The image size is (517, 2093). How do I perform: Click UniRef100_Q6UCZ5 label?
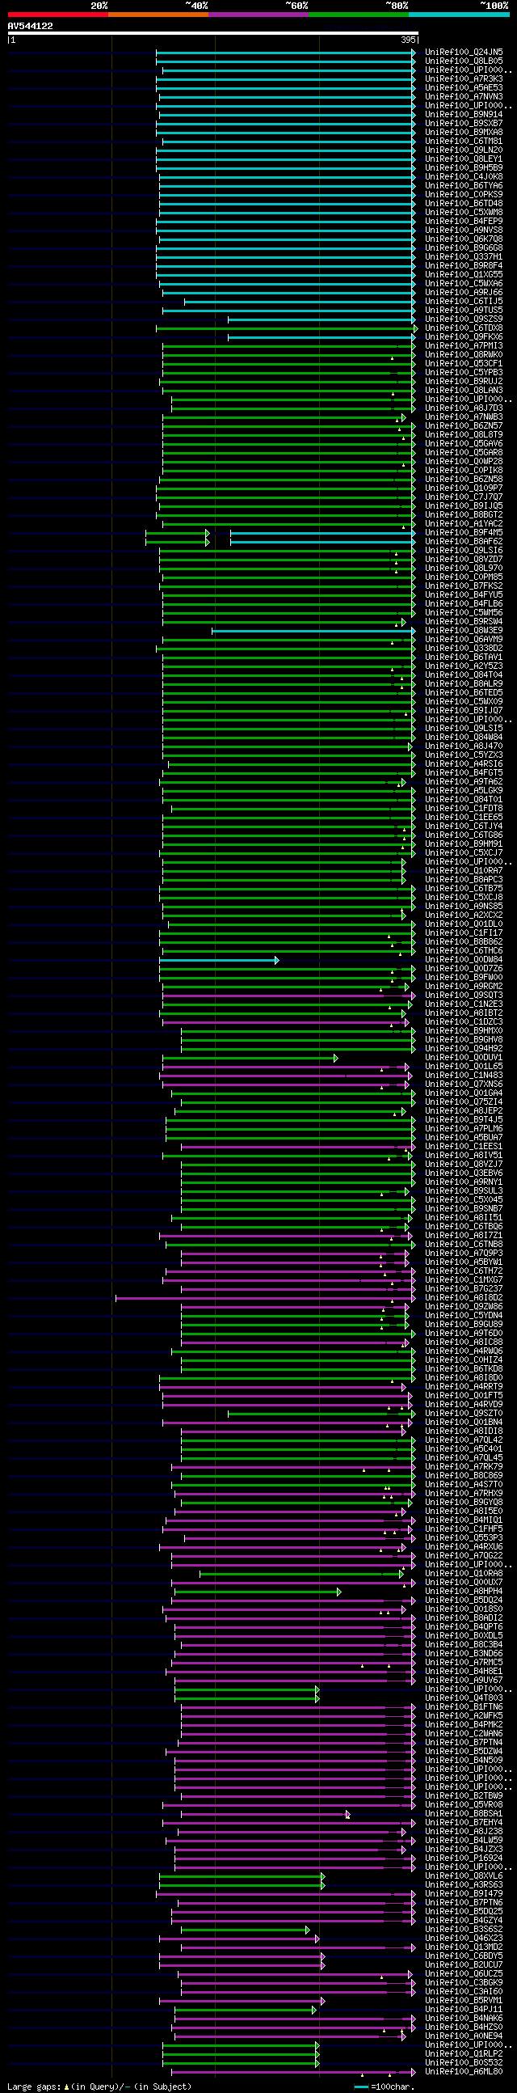464,1973
